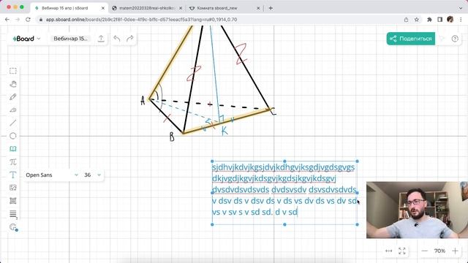Screen dimensions: 468x263
Task: Click the 70% zoom level
Action: coord(439,251)
